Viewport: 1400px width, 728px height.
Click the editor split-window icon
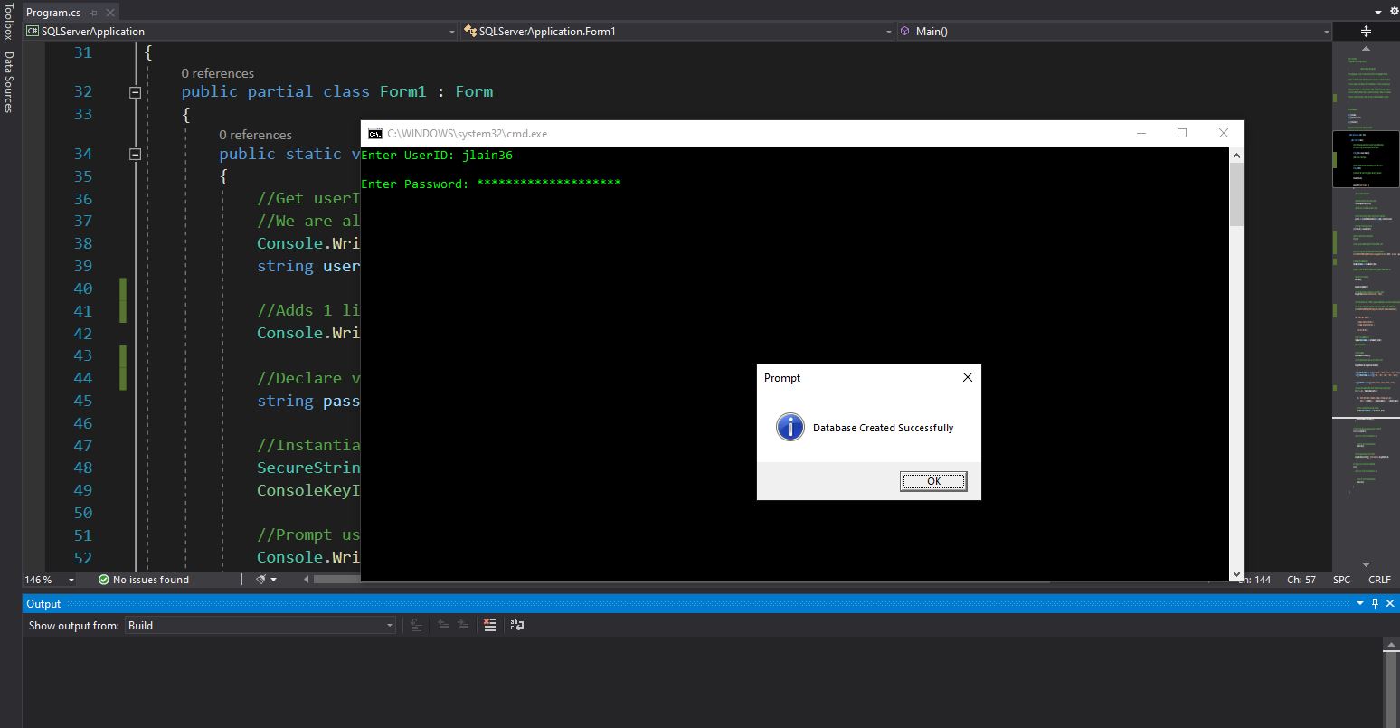tap(1366, 31)
